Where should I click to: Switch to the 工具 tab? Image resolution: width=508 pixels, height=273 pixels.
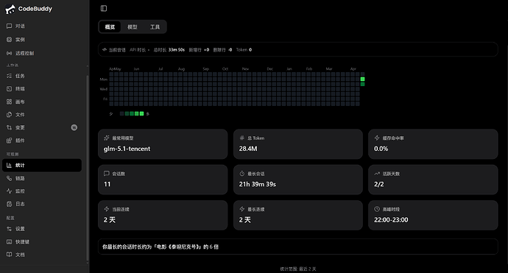pyautogui.click(x=155, y=27)
